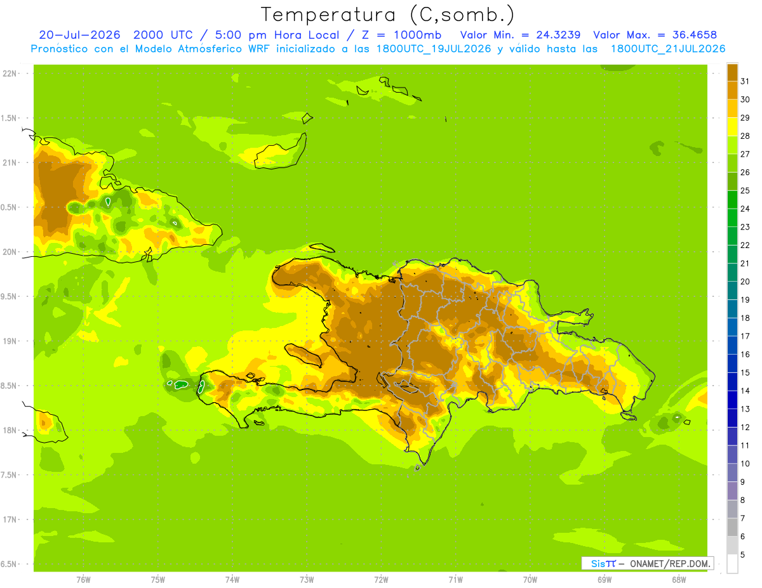Select the forecast date "20-Jul-2026"
Viewport: 762px width, 588px height.
(81, 35)
